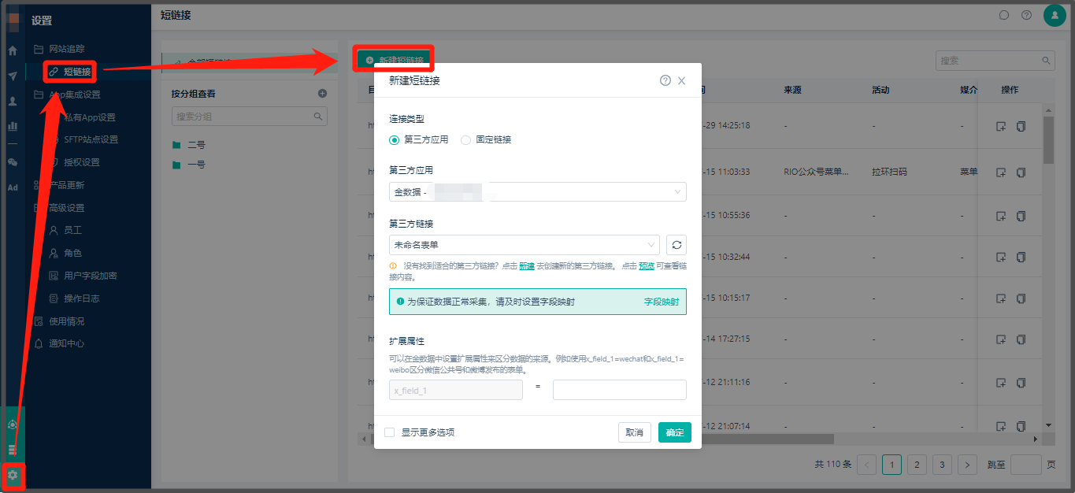Click the edit icon for row 21:11:16

1001,383
